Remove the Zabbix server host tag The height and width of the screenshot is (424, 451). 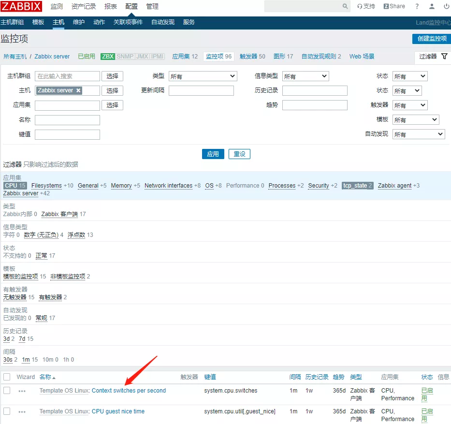(x=78, y=90)
